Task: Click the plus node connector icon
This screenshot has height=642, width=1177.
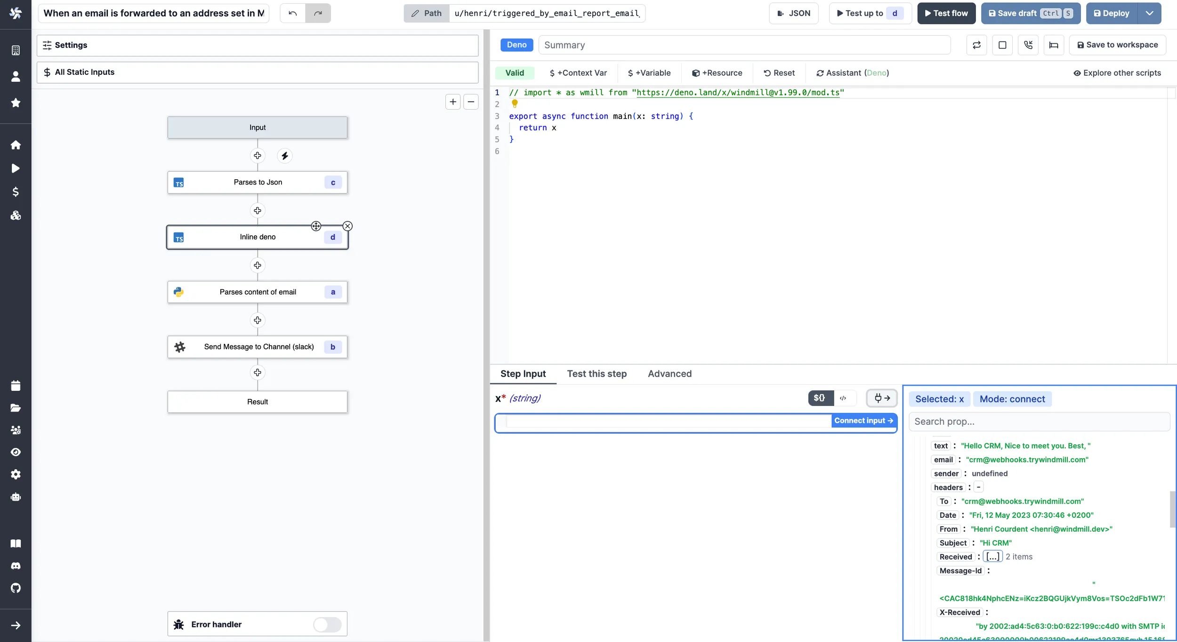Action: 257,155
